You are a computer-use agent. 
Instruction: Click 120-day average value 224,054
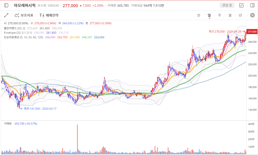coord(99,37)
